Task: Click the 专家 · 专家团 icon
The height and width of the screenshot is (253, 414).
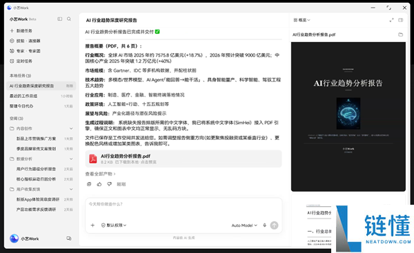Action: [x=12, y=51]
